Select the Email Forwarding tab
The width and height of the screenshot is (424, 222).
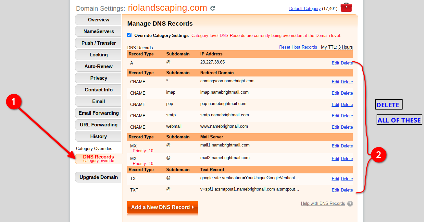98,113
